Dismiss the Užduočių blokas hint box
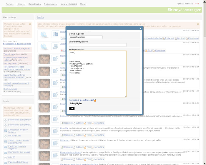This screenshot has width=206, height=165. pos(30,24)
